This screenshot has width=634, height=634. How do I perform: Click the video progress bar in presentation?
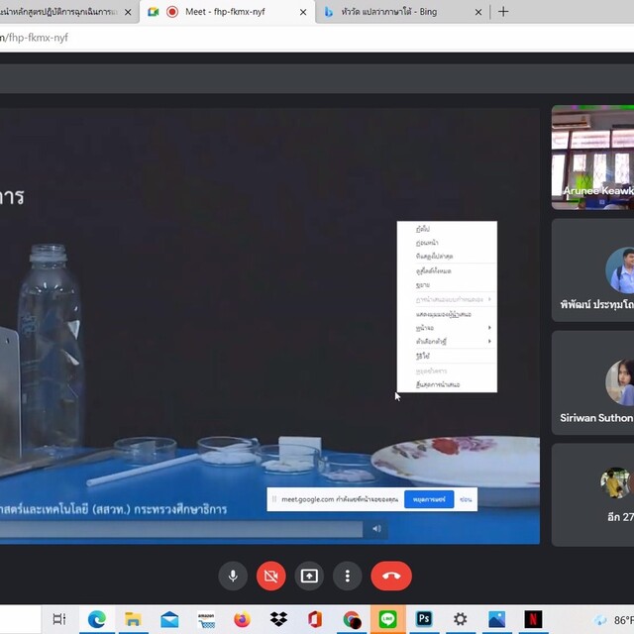click(178, 529)
